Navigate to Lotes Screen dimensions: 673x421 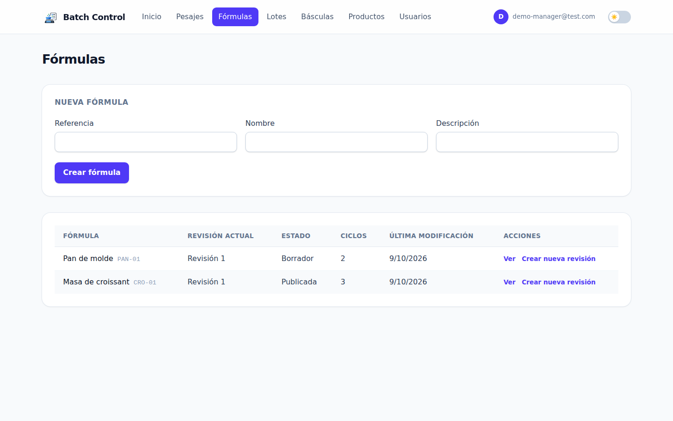click(x=276, y=17)
